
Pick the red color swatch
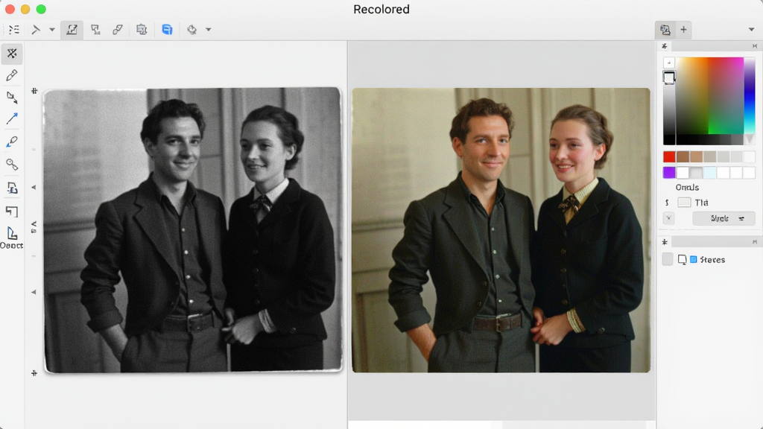669,156
